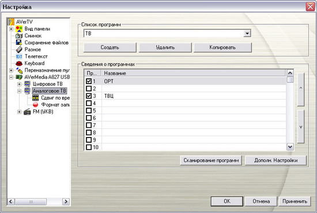
Task: Enable the program 6 checkbox
Action: click(89, 117)
